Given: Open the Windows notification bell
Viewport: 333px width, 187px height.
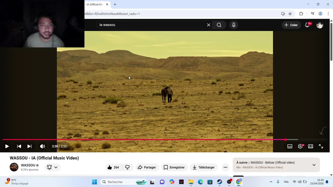Looking at the screenshot, I should coord(327,182).
